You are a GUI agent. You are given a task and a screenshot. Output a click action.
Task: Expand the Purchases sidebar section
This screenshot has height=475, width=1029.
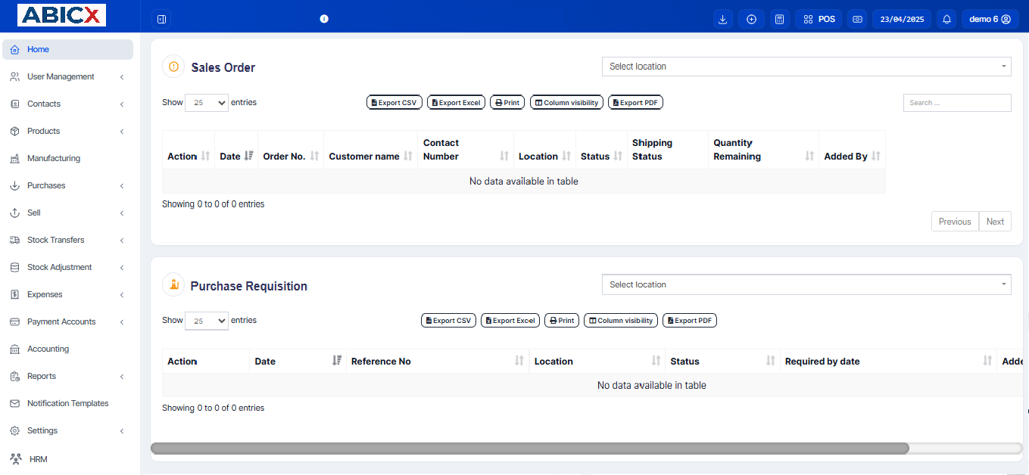pos(45,185)
